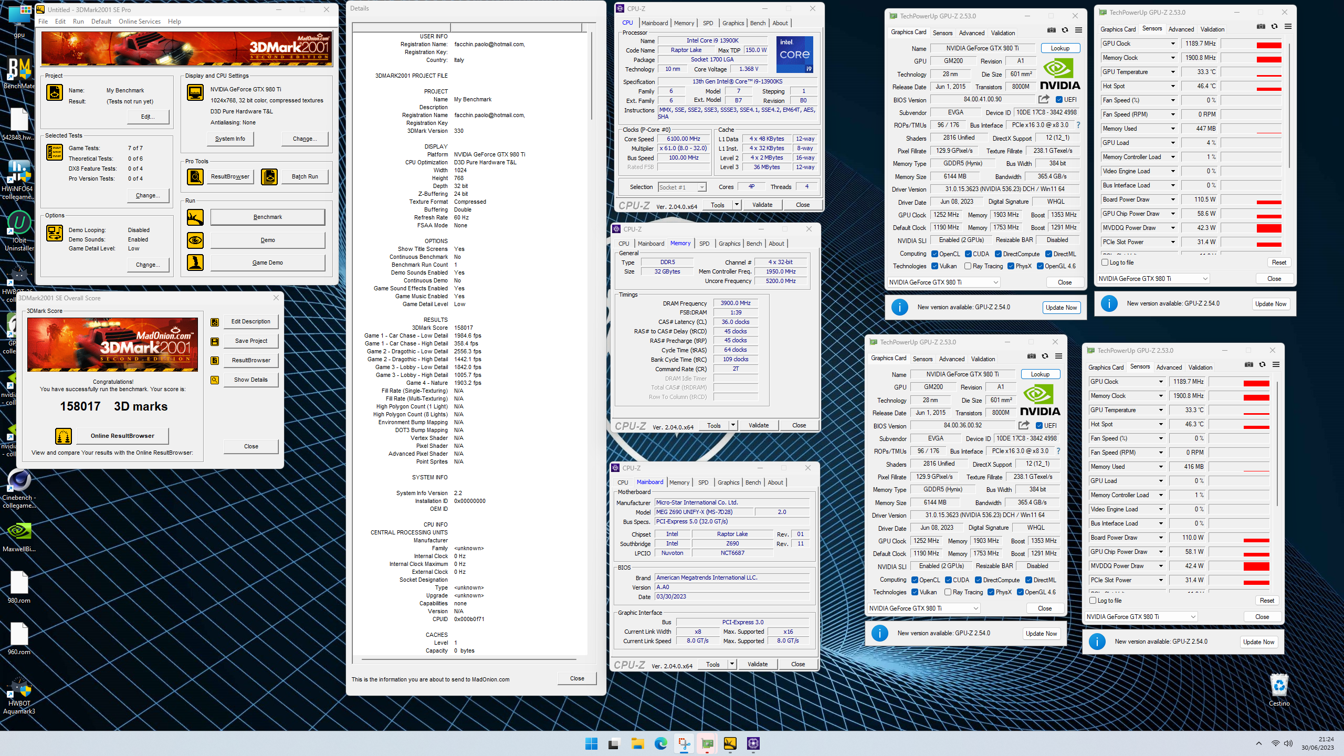Click Validate button in top CPU-Z window
1344x756 pixels.
click(762, 205)
